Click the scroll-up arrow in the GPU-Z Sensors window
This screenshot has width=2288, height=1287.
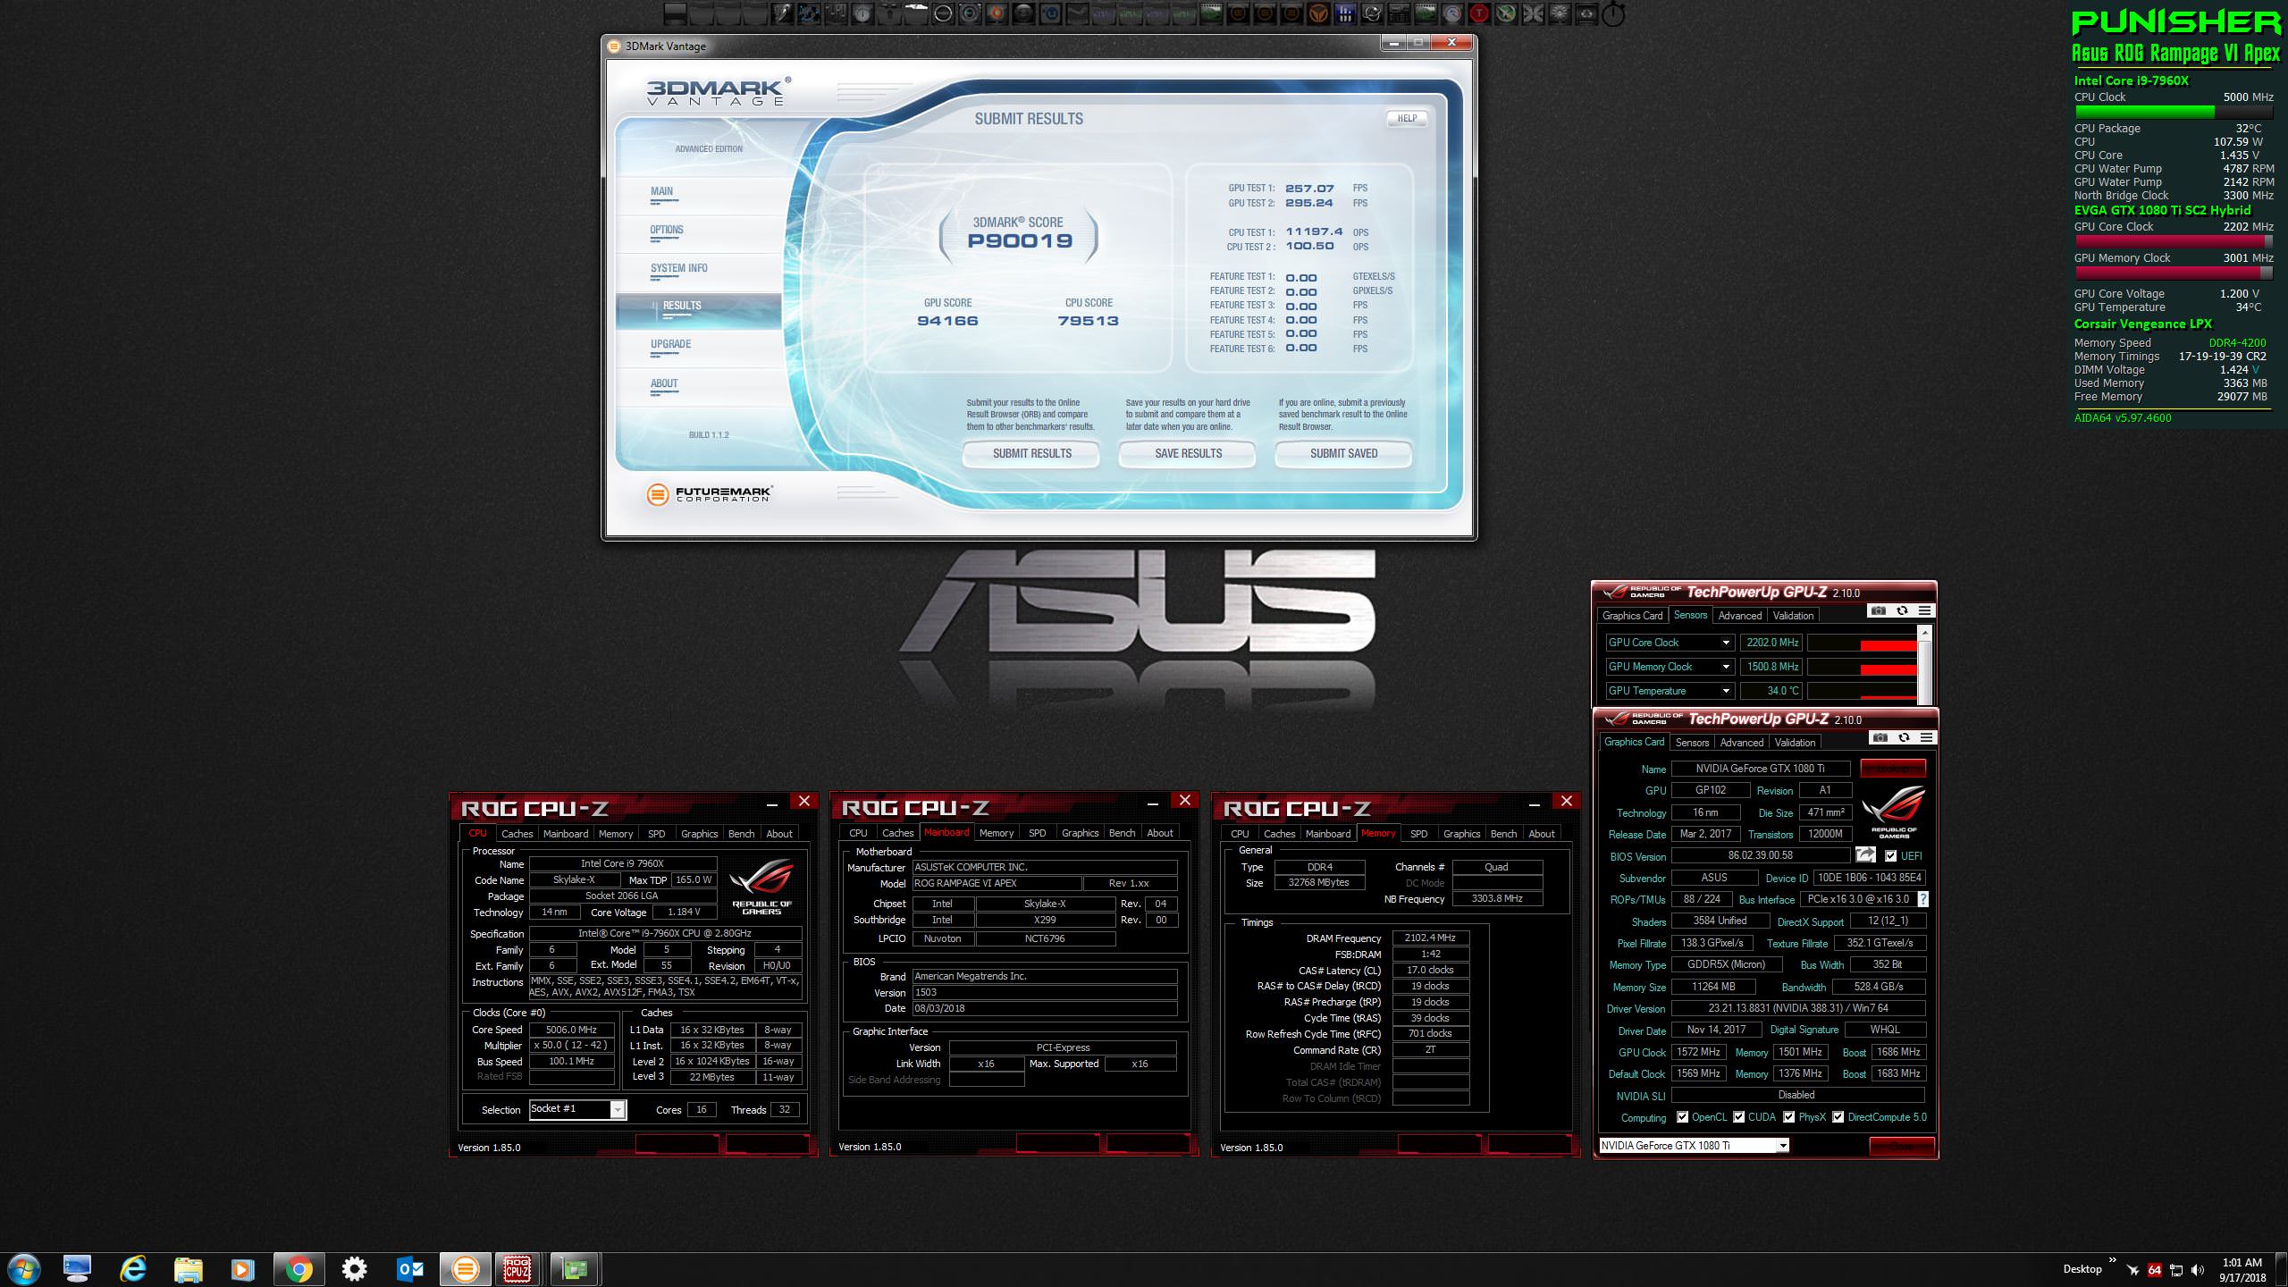(1925, 633)
